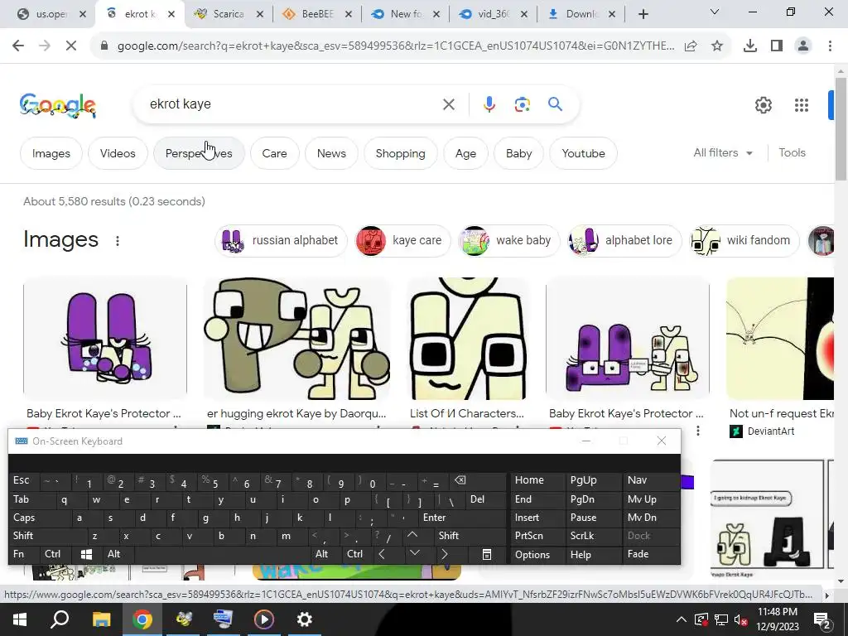
Task: Toggle left Ctrl on On-Screen Keyboard
Action: coord(55,554)
